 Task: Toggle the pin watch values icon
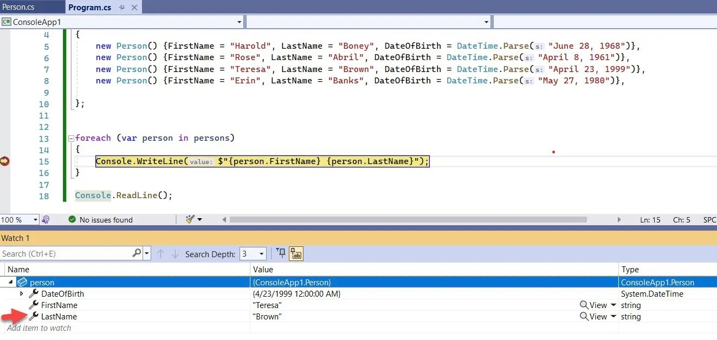(281, 253)
